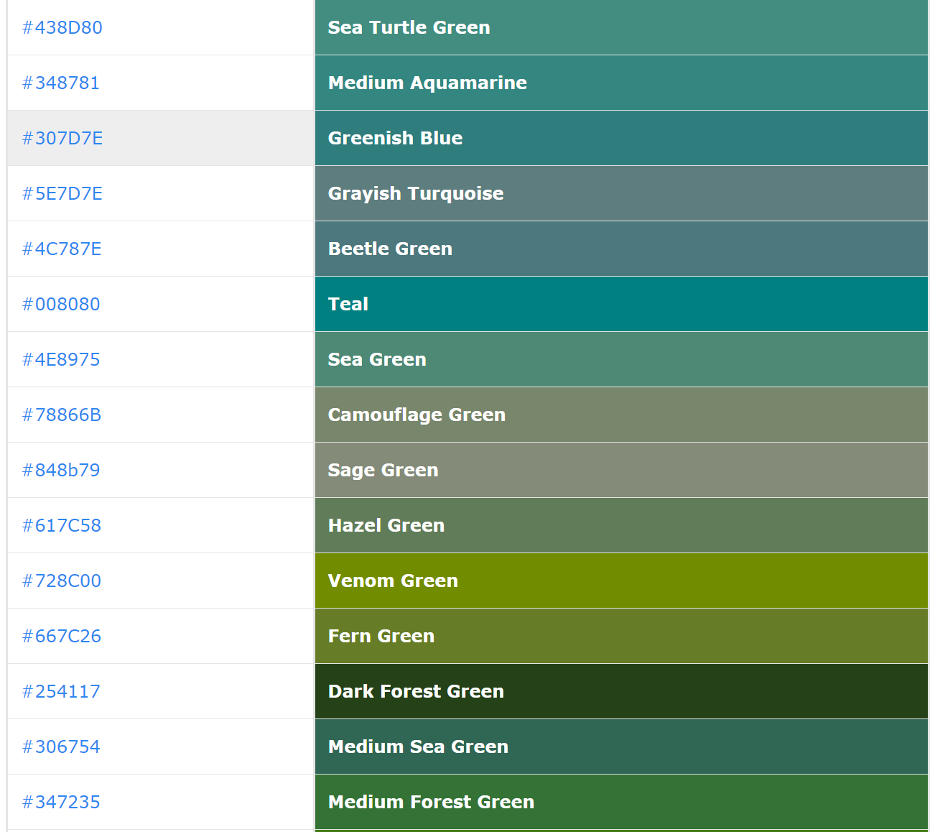Click the Medium Sea Green swatch
This screenshot has height=832, width=935.
point(620,747)
